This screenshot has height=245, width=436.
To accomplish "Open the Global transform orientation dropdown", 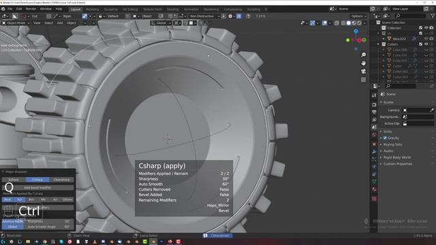I will [x=161, y=23].
